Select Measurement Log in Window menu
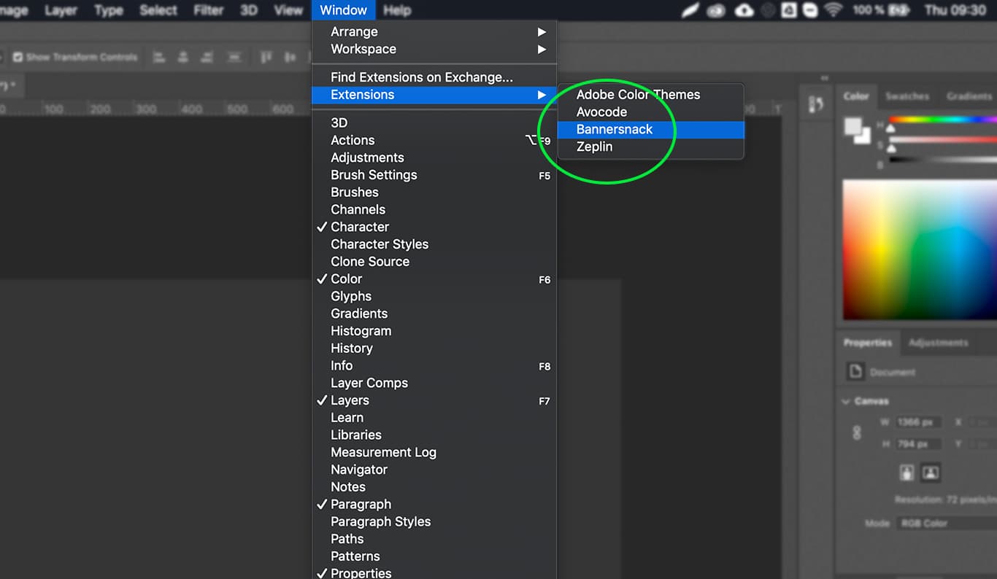This screenshot has width=997, height=579. pos(434,452)
